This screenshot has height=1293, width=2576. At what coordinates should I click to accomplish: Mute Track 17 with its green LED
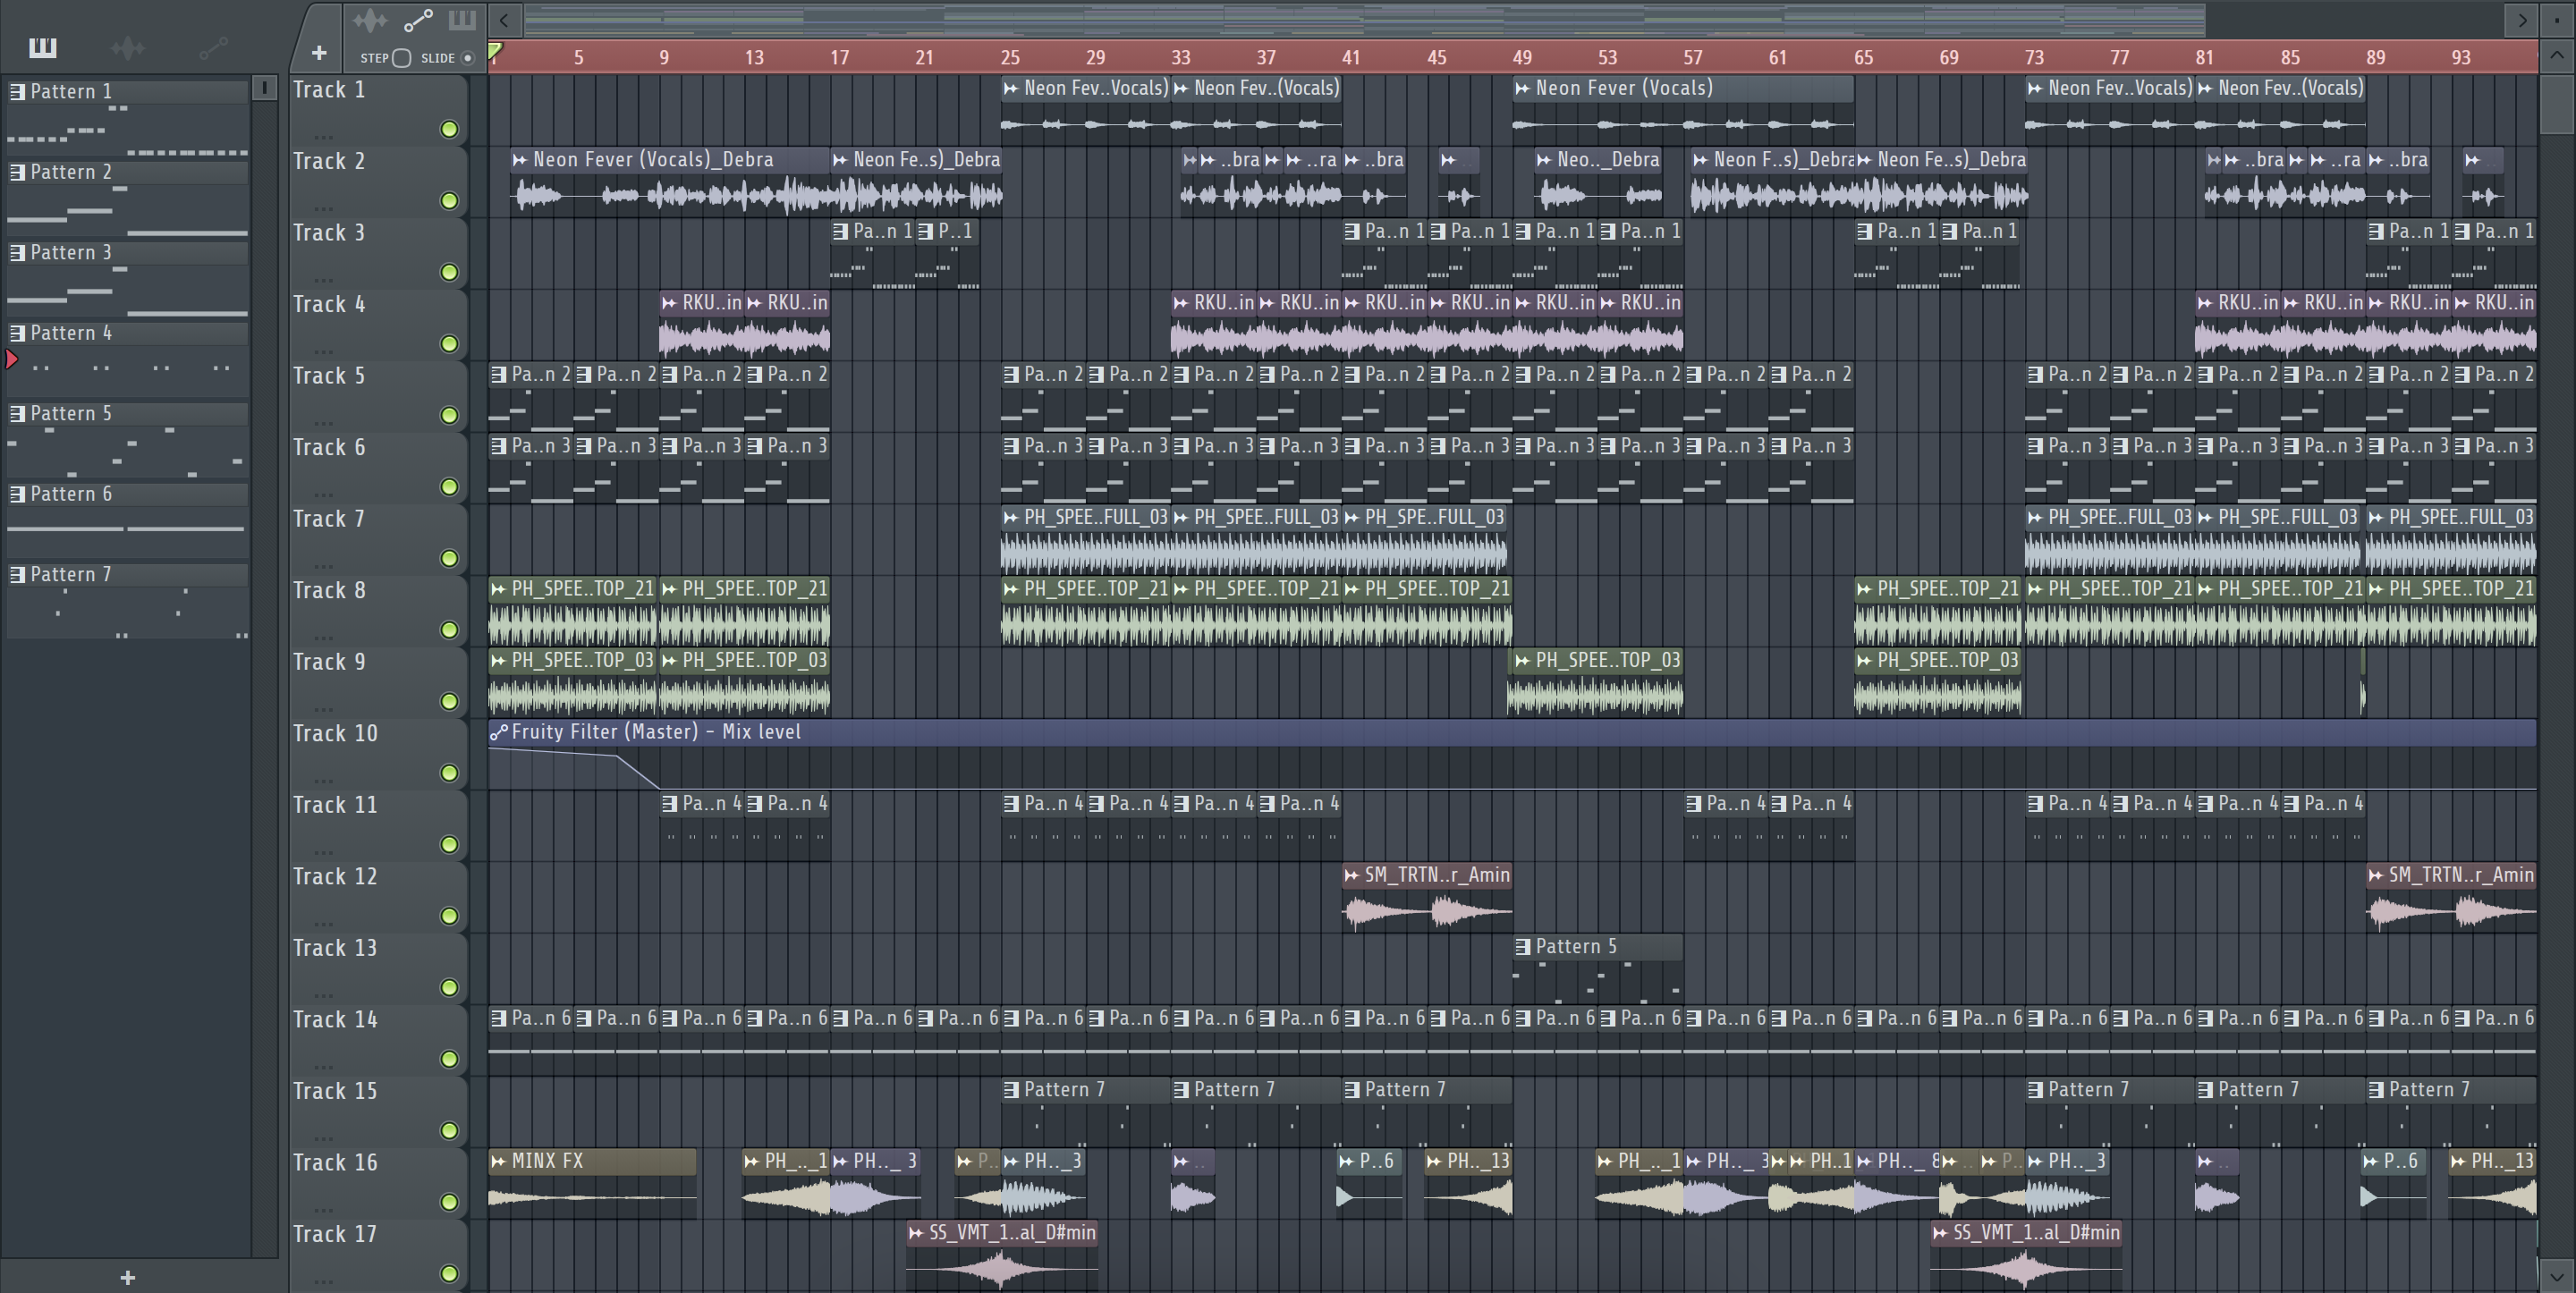pos(449,1274)
